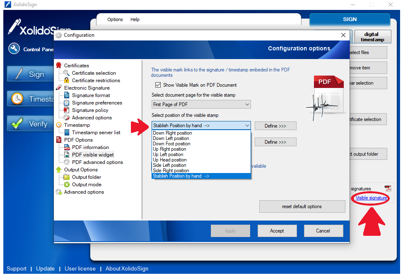Click the folder icon beside Output folder
This screenshot has height=280, width=403.
[x=67, y=177]
